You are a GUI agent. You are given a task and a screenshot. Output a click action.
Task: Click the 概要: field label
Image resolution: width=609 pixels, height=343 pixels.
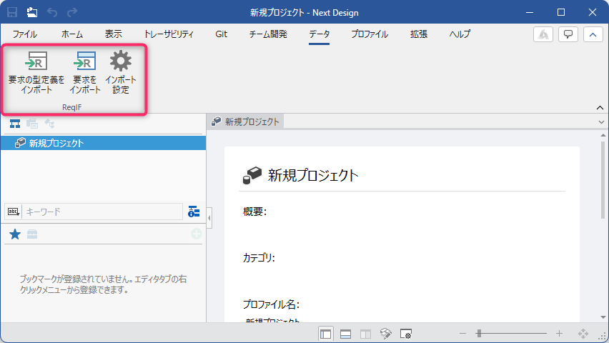click(x=254, y=212)
